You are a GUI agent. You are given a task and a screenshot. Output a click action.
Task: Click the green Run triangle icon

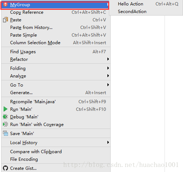coord(5,109)
